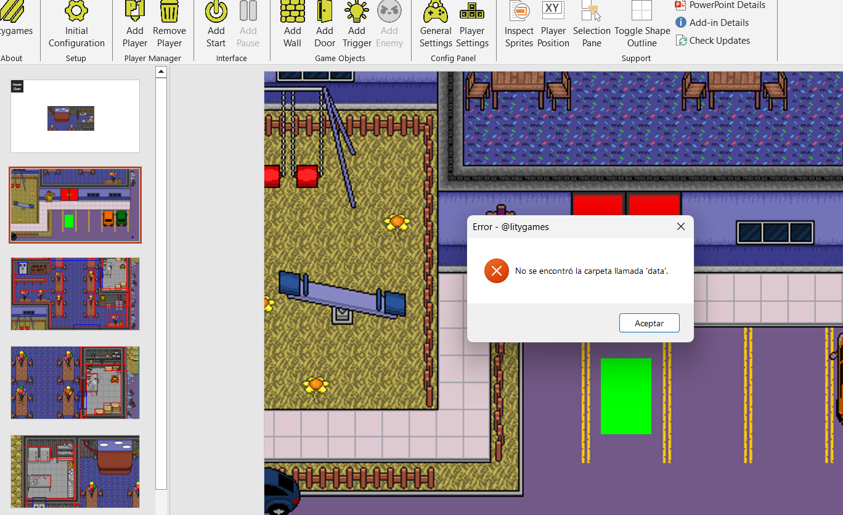Launch the Inspect Sprites tool
The width and height of the screenshot is (843, 515).
click(519, 25)
